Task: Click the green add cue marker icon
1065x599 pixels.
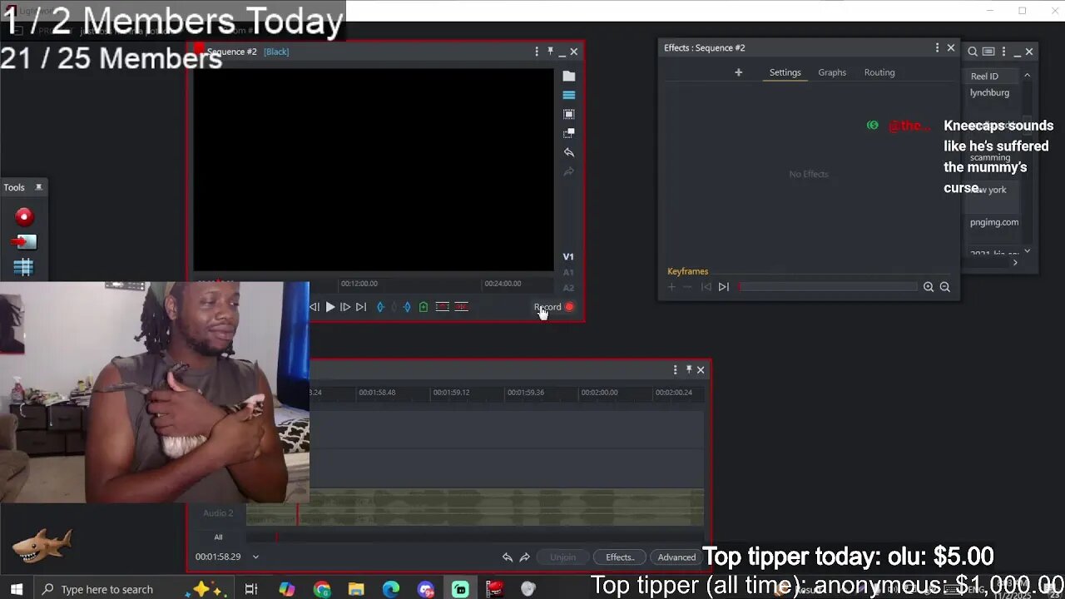Action: tap(424, 307)
